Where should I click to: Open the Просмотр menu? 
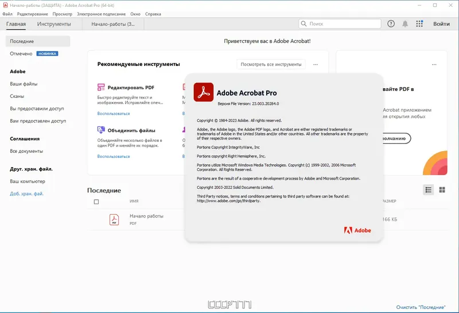tap(63, 14)
